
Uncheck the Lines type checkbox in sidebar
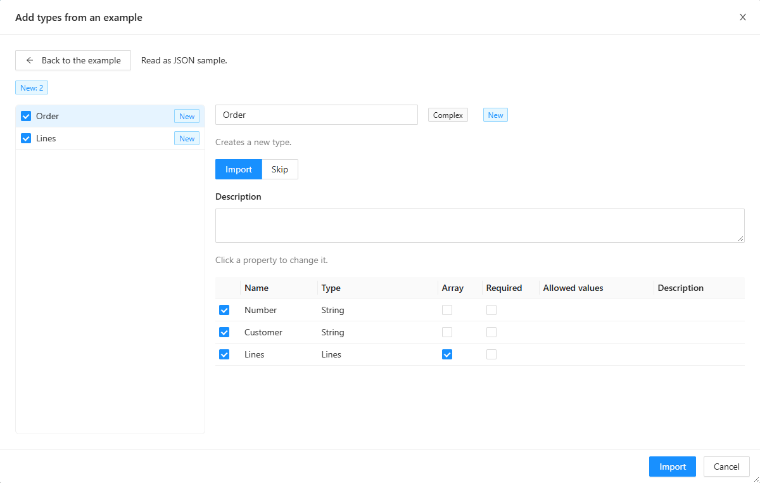26,138
